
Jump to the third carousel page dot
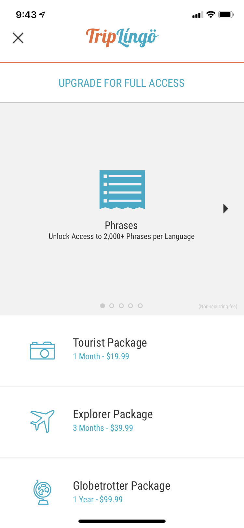121,306
